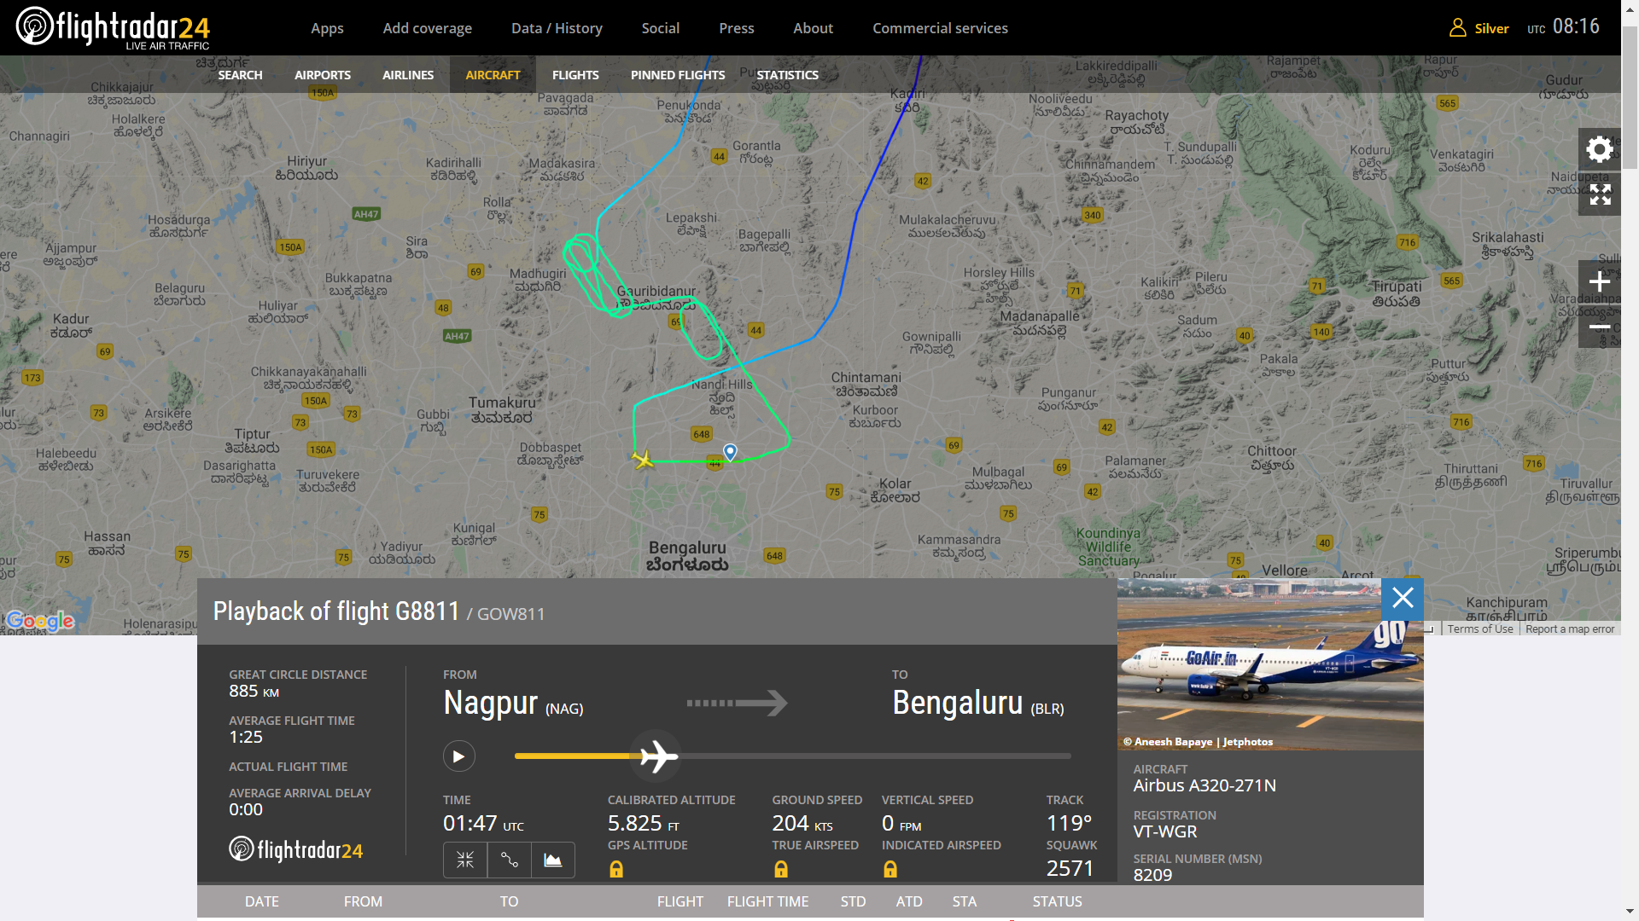The width and height of the screenshot is (1639, 921).
Task: Open the Apps menu
Action: click(x=327, y=28)
